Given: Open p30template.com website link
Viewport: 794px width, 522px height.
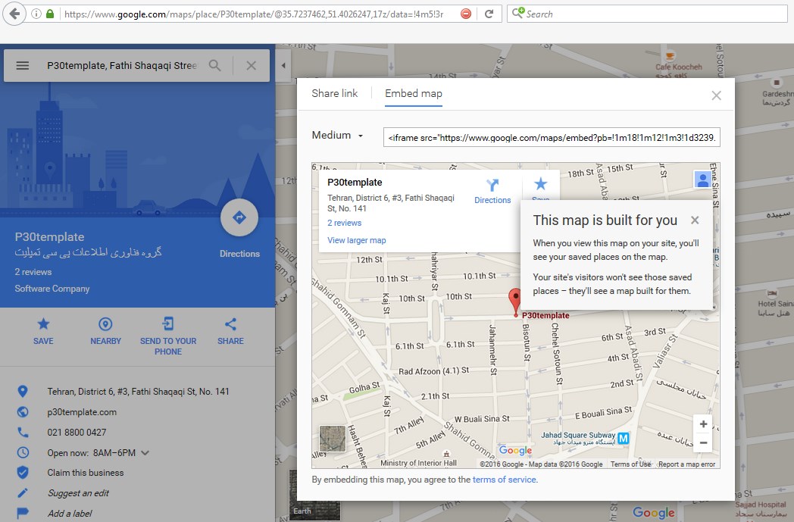Looking at the screenshot, I should tap(82, 412).
